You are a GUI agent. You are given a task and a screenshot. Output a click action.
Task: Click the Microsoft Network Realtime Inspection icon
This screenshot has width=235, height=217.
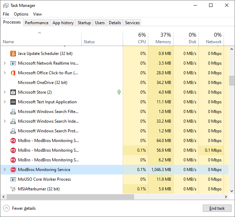coord(13,63)
